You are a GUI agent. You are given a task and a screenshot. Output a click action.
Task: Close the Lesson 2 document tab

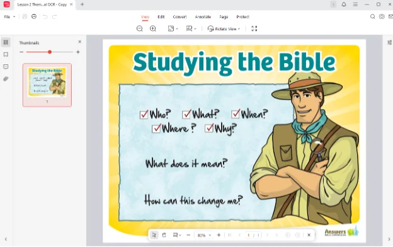tap(71, 4)
